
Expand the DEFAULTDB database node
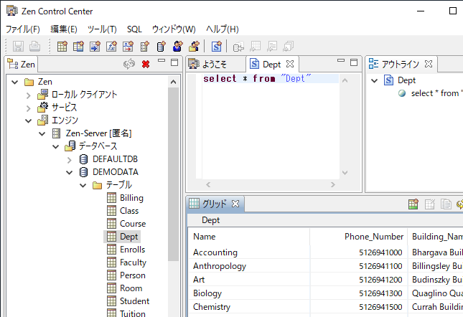70,159
